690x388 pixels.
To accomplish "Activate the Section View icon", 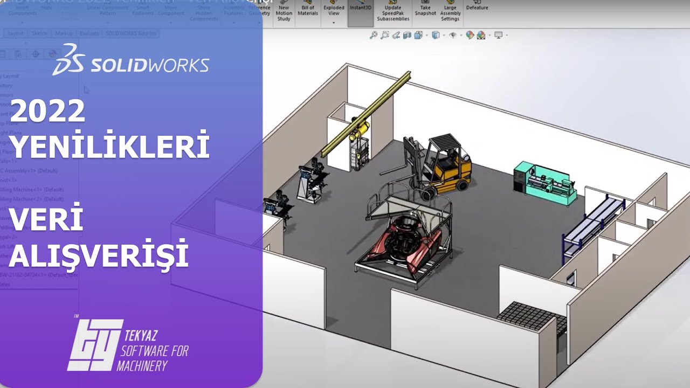I will pos(407,35).
